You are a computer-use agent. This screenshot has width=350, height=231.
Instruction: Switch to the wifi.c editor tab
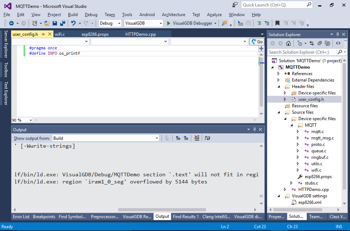[x=60, y=34]
